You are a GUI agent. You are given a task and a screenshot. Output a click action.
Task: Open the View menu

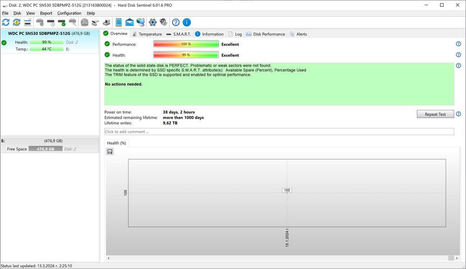[x=30, y=13]
